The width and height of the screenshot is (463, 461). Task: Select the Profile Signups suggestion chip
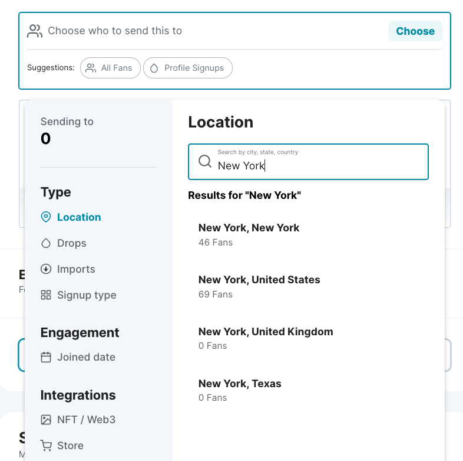coord(188,68)
